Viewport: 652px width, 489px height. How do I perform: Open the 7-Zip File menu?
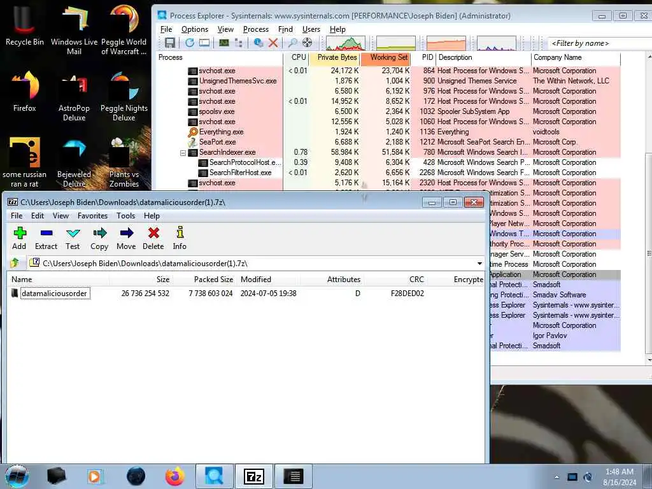coord(17,215)
